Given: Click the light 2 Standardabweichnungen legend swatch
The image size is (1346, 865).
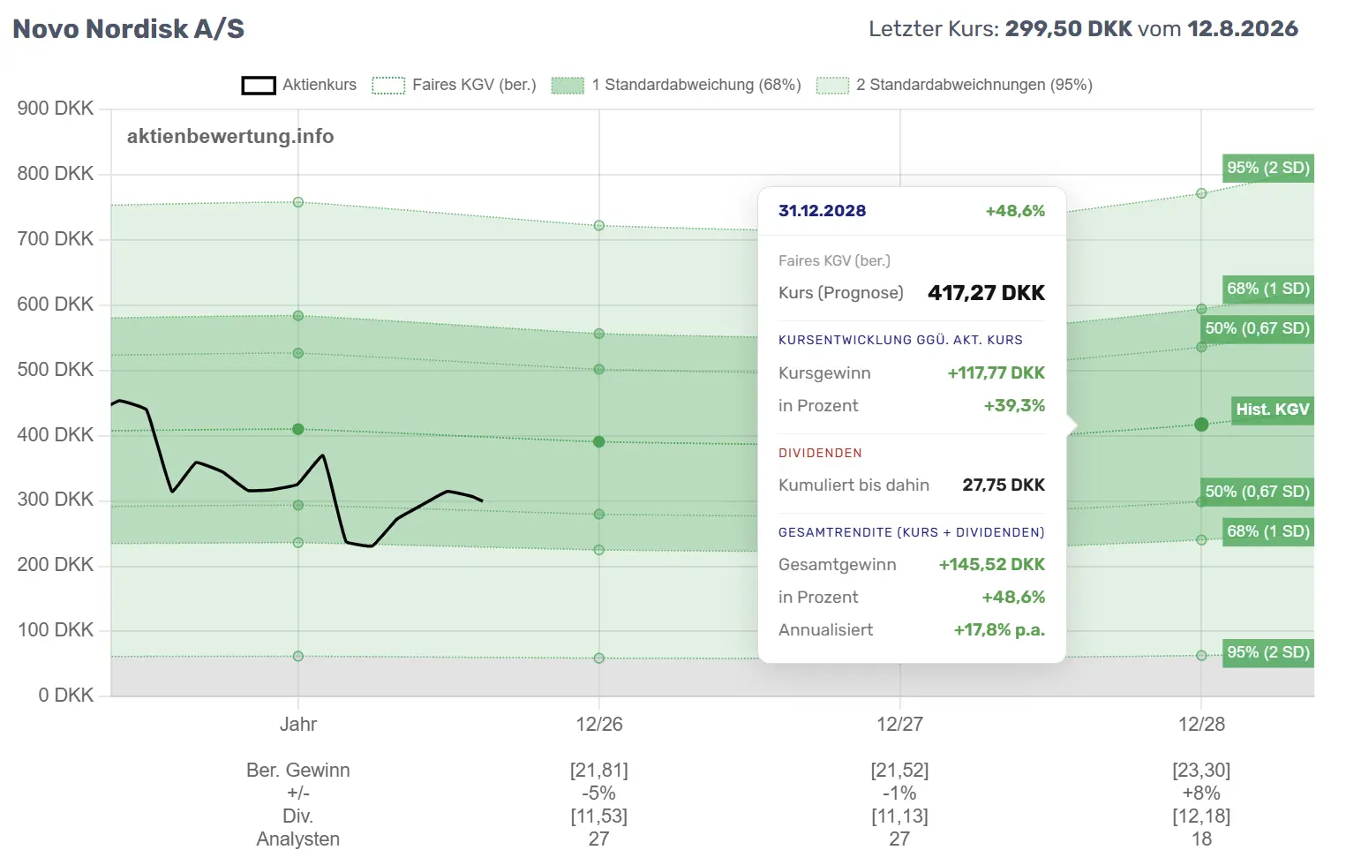Looking at the screenshot, I should [832, 86].
